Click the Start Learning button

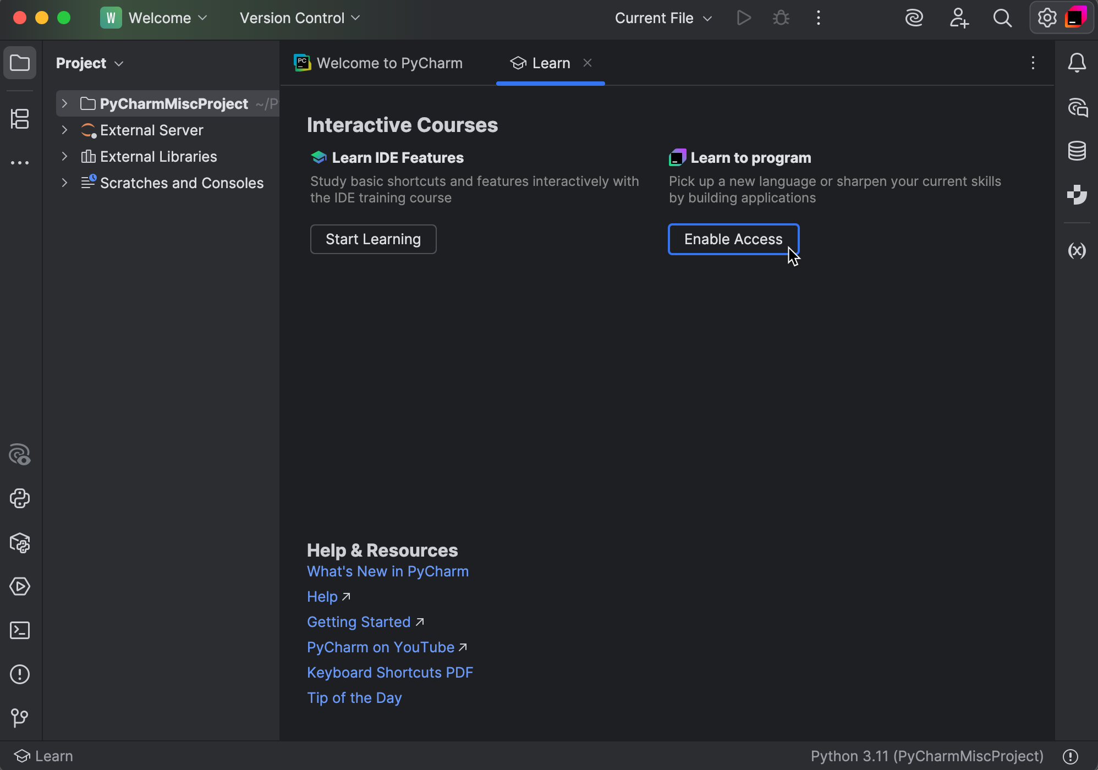372,239
